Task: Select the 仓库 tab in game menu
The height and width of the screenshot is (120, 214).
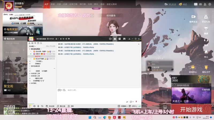Action: (x=90, y=4)
